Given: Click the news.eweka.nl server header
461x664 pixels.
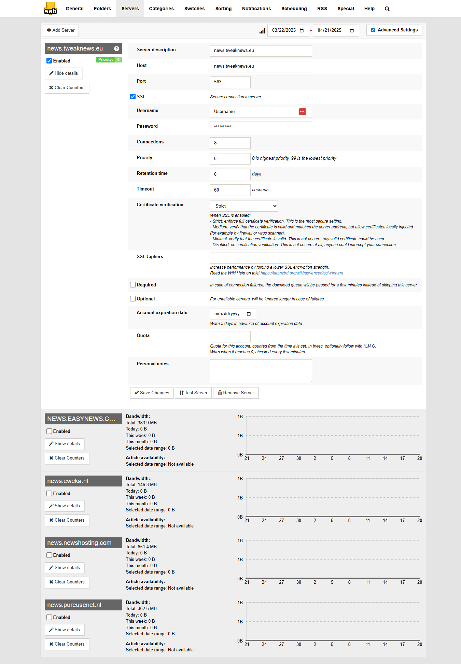Looking at the screenshot, I should pyautogui.click(x=83, y=481).
